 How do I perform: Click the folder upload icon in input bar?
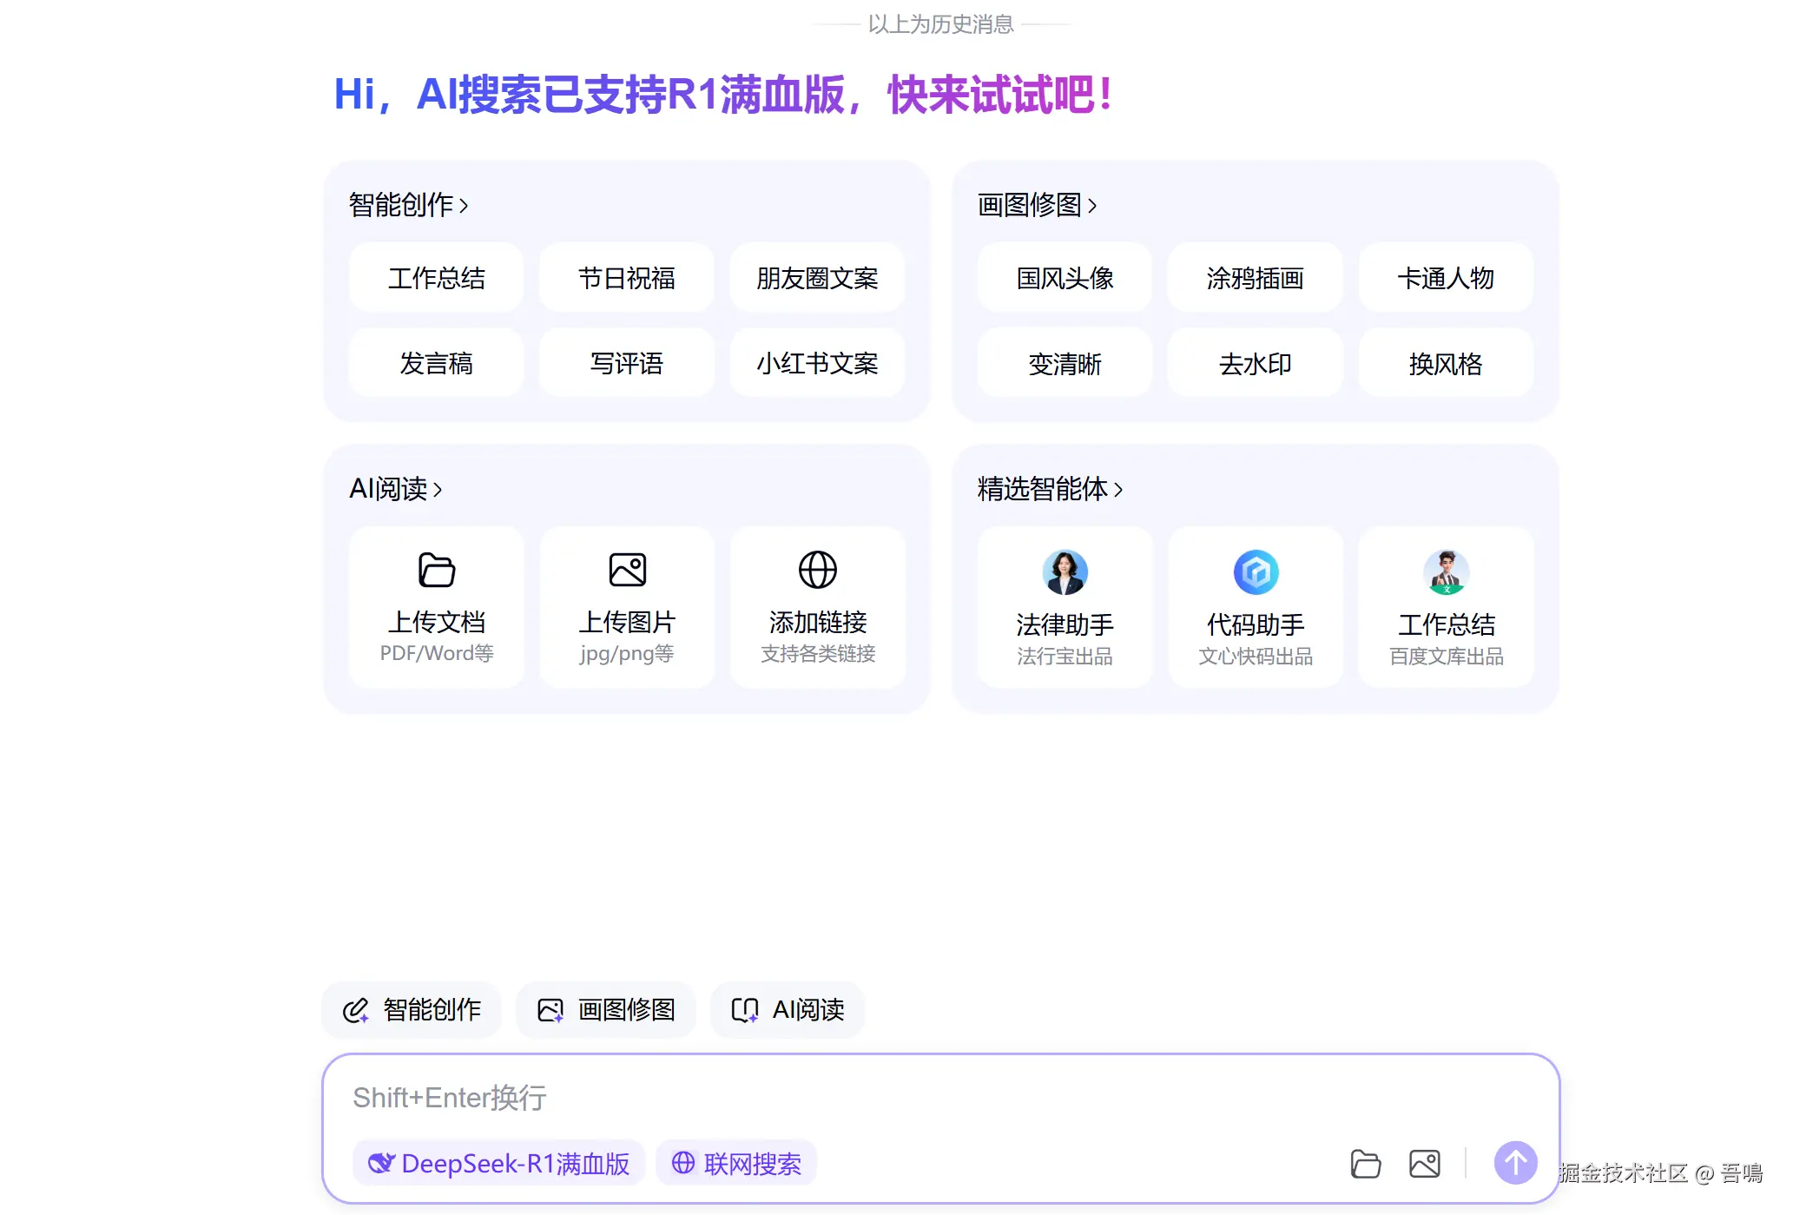[x=1365, y=1163]
